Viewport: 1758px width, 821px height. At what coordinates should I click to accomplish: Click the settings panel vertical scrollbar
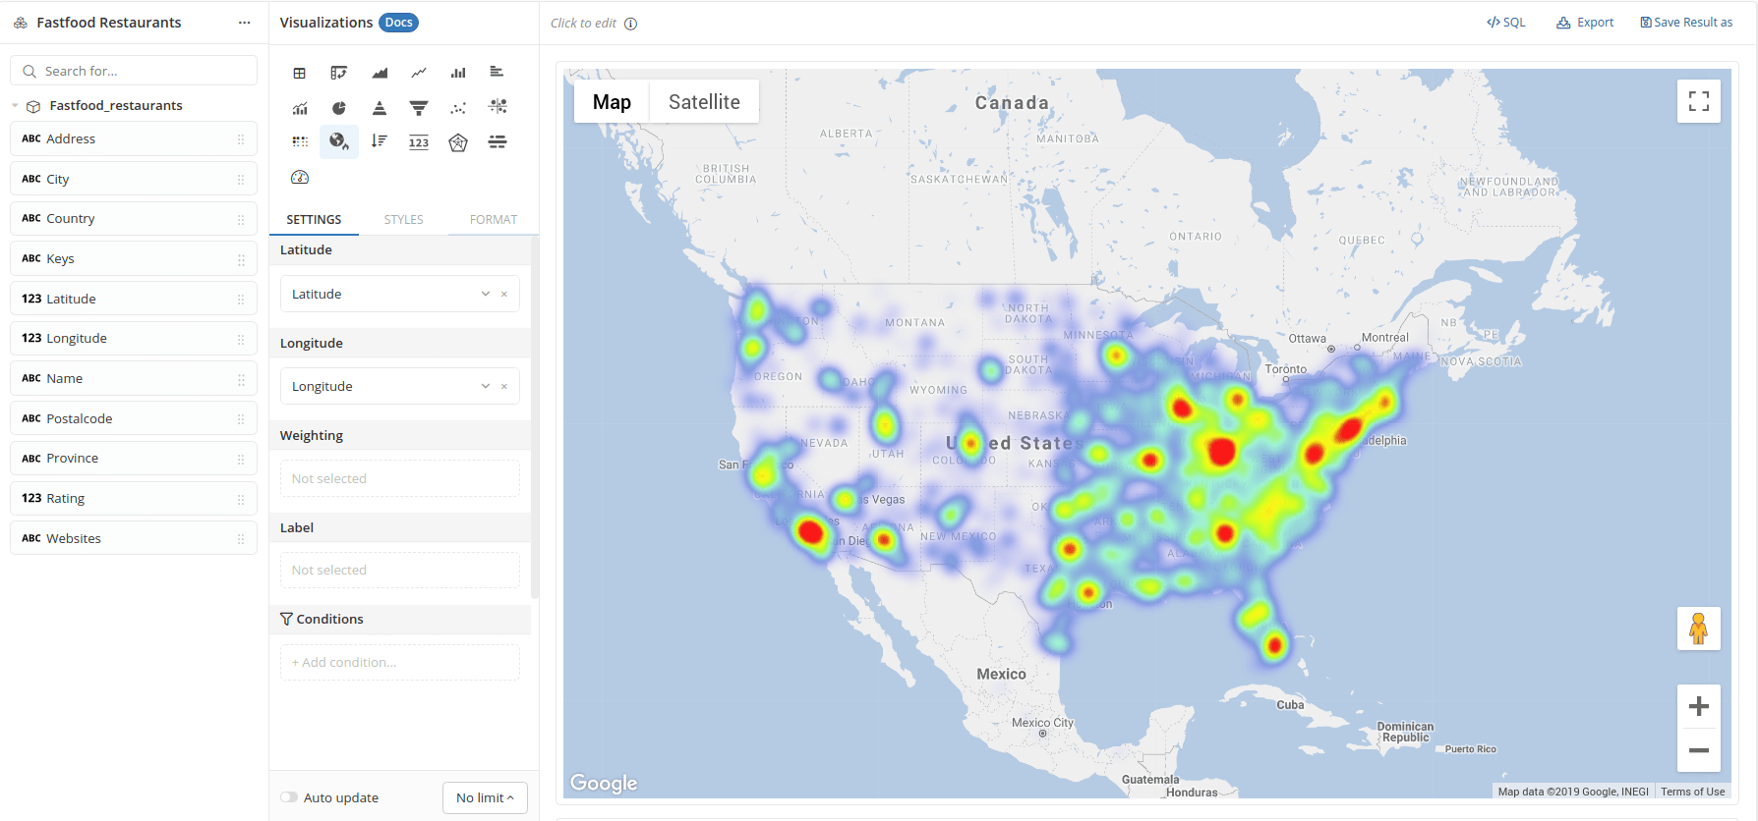pos(535,417)
